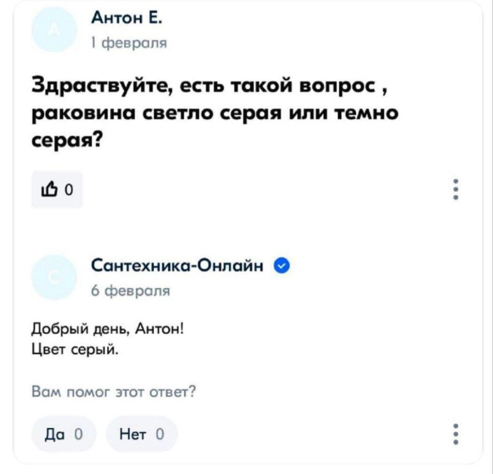
Task: Open the three-dot menu for the seller's answer
Action: point(455,435)
